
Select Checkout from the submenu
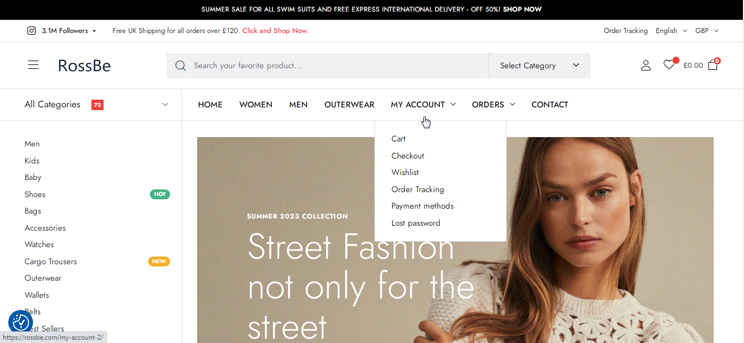click(408, 156)
